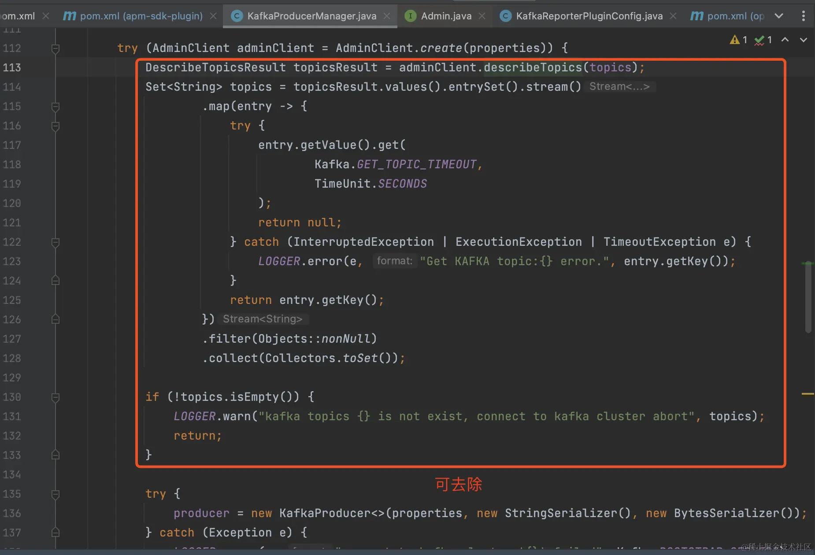Click the fold end marker at line 133
815x555 pixels.
tap(56, 455)
